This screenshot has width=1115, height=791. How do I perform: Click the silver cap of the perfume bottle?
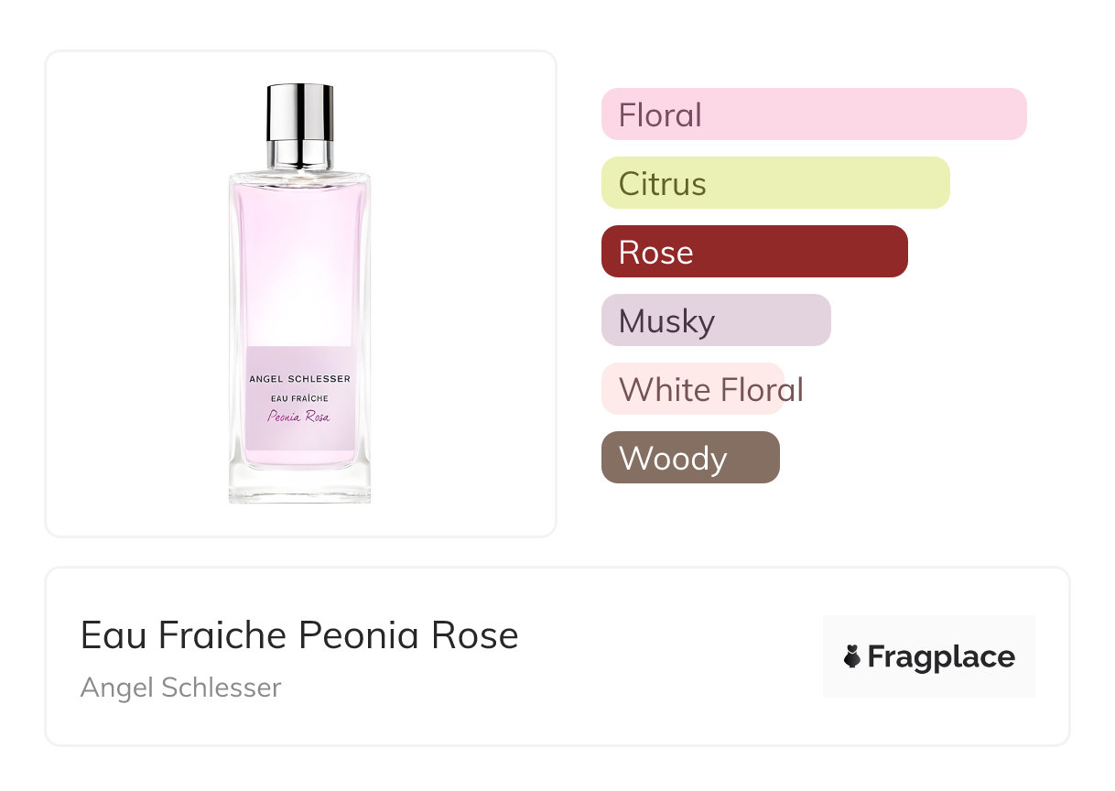point(299,111)
